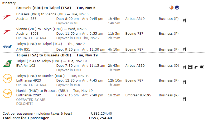Click the meal icon for Austrian 356

tap(184, 21)
